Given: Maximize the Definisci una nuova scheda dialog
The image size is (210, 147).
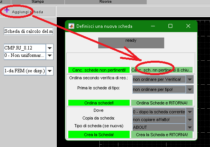Looking at the screenshot, I should click(170, 26).
